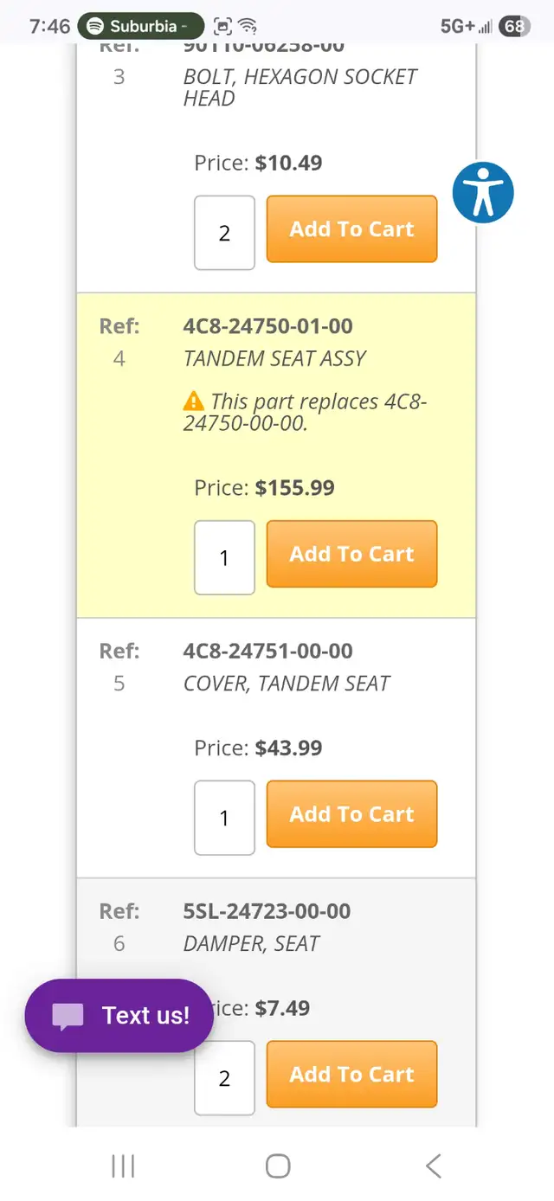Open the accessibility options icon
This screenshot has height=1201, width=554.
483,192
